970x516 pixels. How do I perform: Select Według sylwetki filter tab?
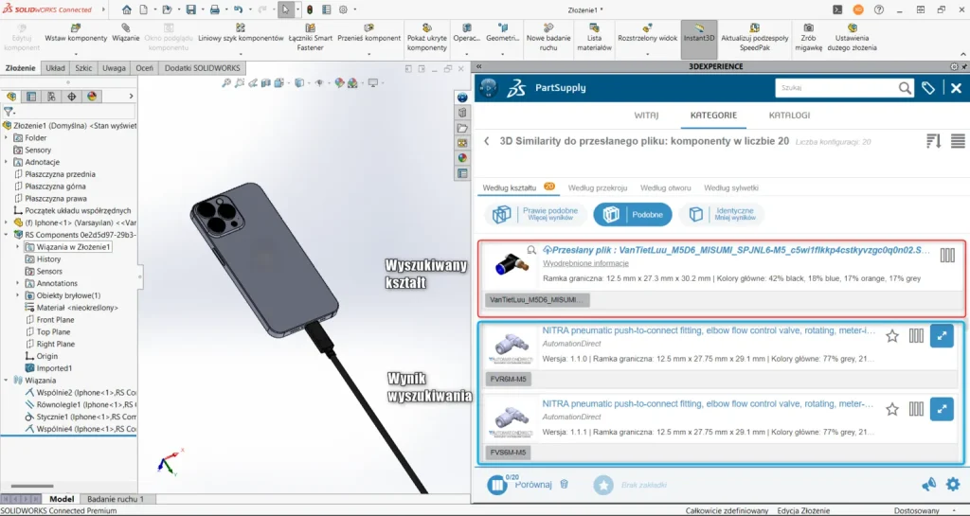[x=730, y=187]
